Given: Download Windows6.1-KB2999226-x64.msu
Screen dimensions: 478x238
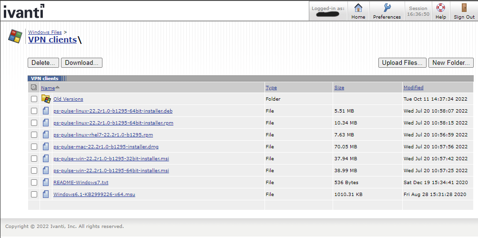Looking at the screenshot, I should pyautogui.click(x=94, y=194).
